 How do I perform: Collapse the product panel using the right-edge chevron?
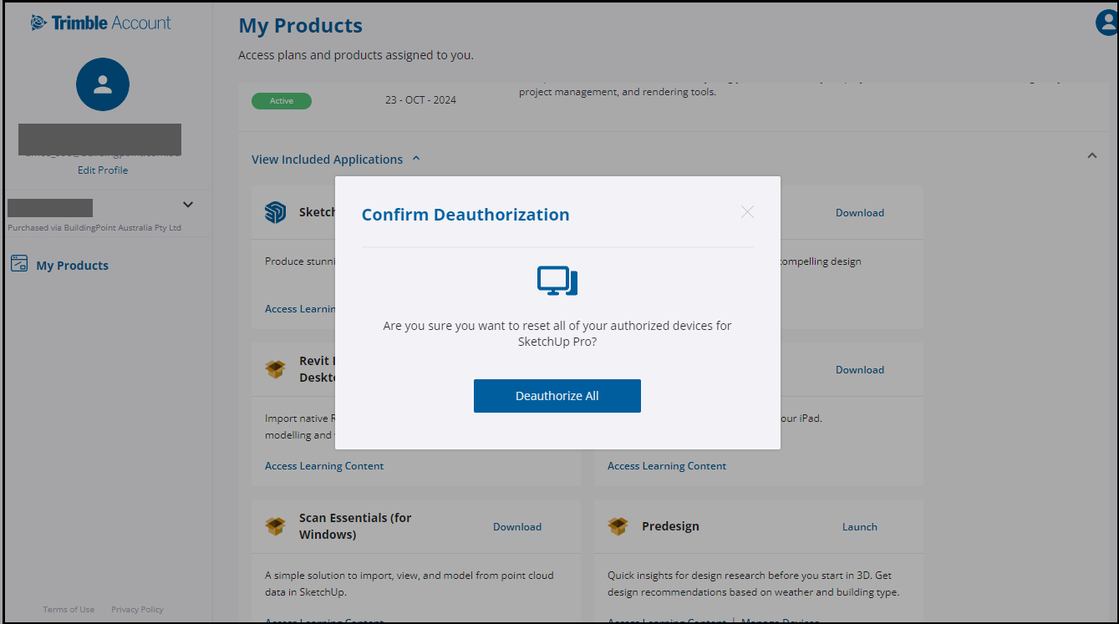pyautogui.click(x=1091, y=155)
